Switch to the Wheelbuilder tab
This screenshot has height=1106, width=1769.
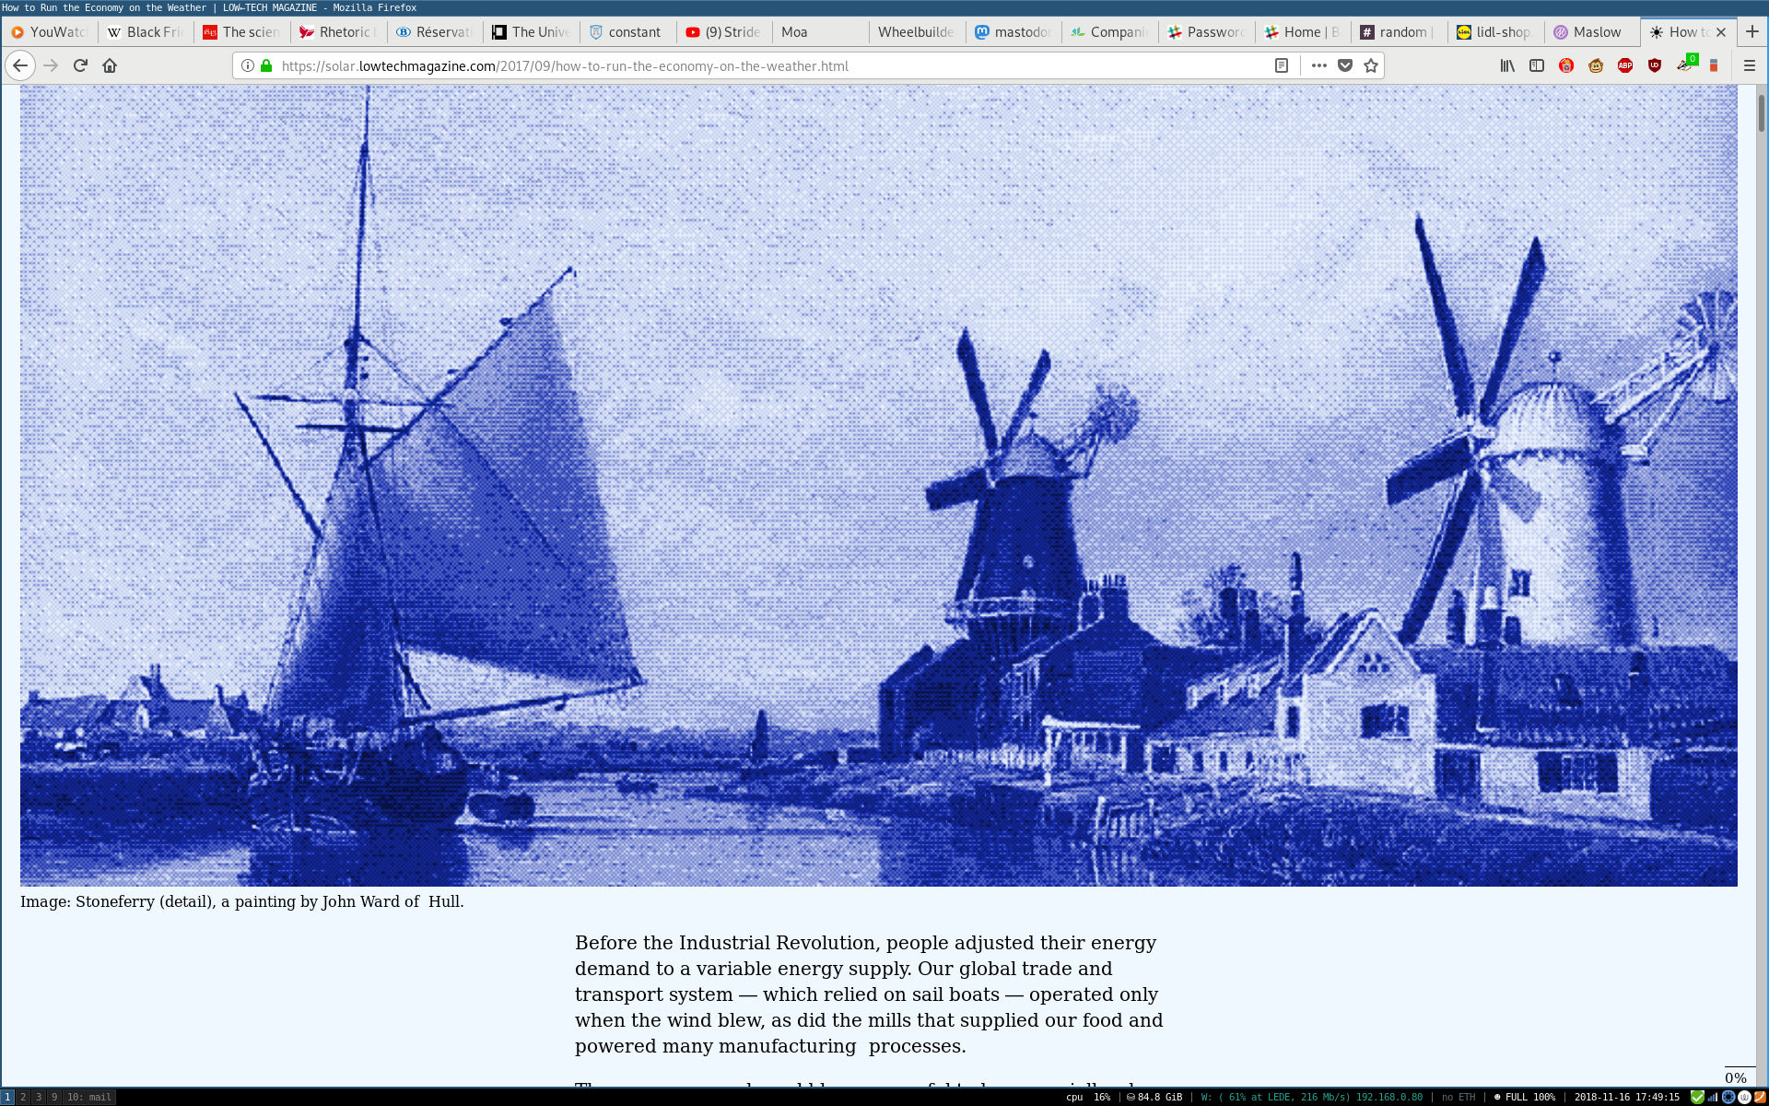[915, 31]
